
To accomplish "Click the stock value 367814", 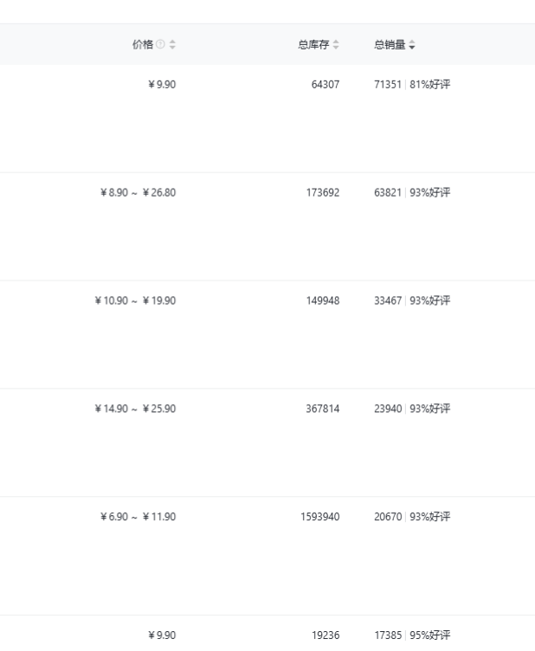I will [x=323, y=409].
